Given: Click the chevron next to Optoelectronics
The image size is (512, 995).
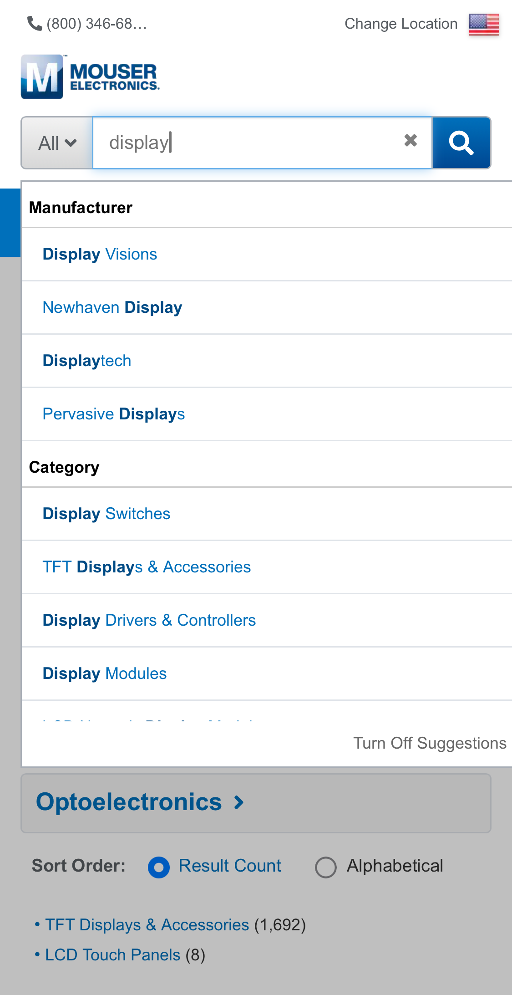Looking at the screenshot, I should click(x=238, y=802).
